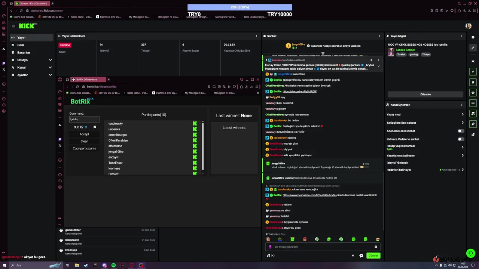Open new tab in BotRix window
The width and height of the screenshot is (479, 269).
click(x=109, y=80)
